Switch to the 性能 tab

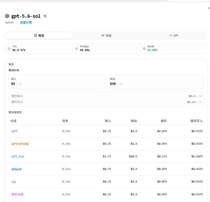point(106,36)
